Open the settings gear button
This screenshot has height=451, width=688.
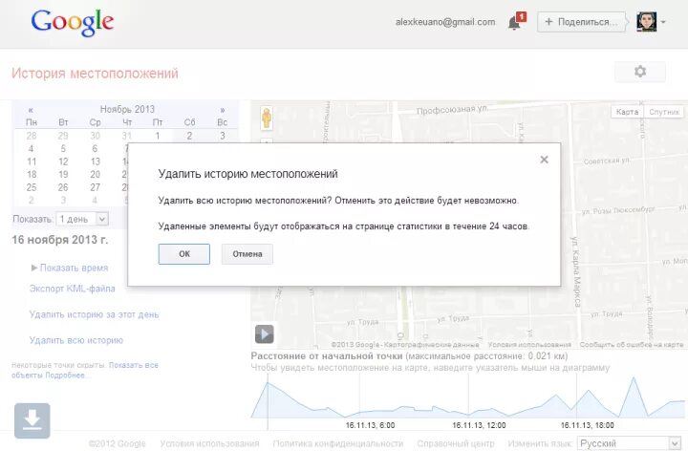tap(640, 72)
